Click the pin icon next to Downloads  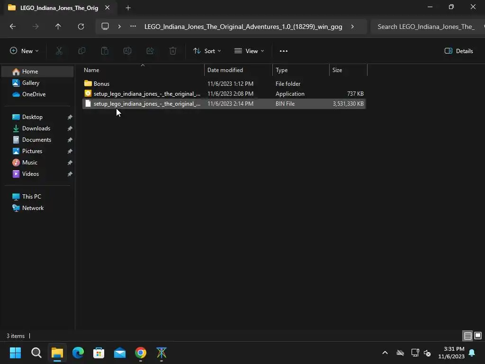click(x=70, y=128)
